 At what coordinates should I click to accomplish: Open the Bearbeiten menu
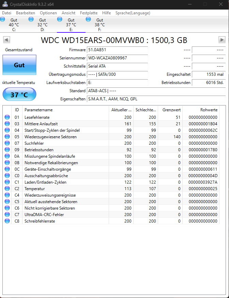[26, 13]
